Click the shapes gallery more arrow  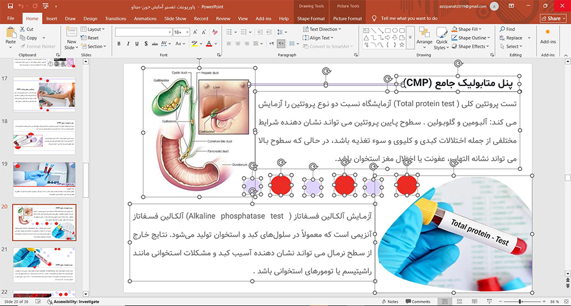click(x=410, y=38)
